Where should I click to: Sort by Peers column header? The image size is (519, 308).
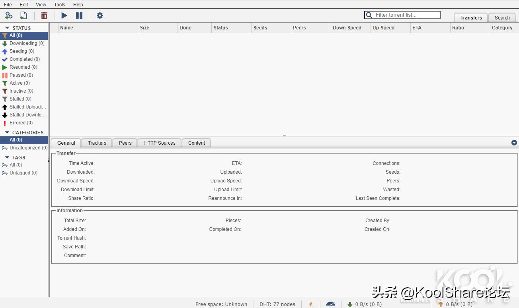pyautogui.click(x=311, y=28)
